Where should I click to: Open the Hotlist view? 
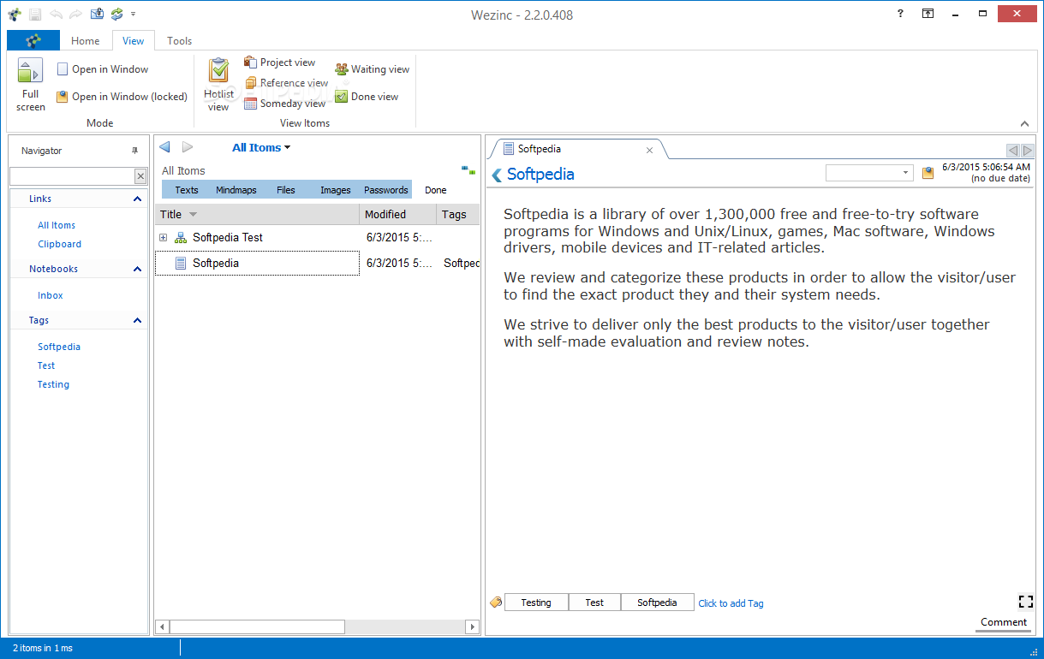(x=218, y=84)
